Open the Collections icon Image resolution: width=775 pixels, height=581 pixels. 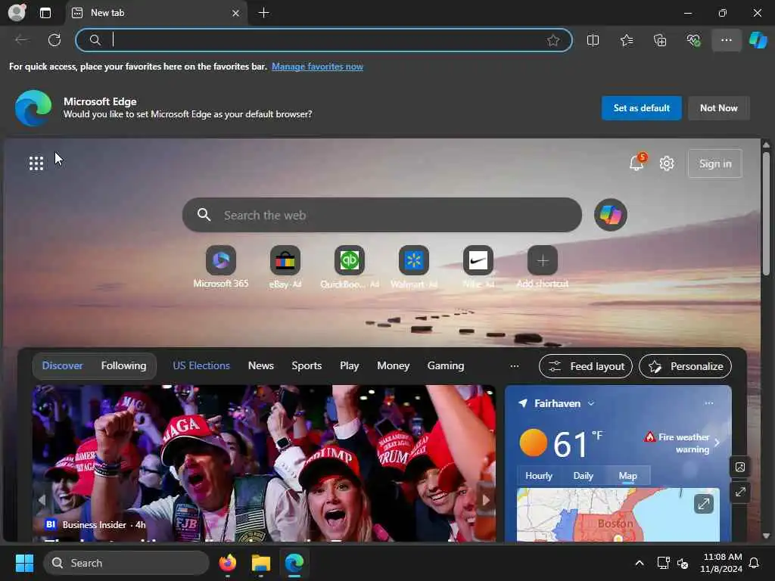click(x=660, y=40)
